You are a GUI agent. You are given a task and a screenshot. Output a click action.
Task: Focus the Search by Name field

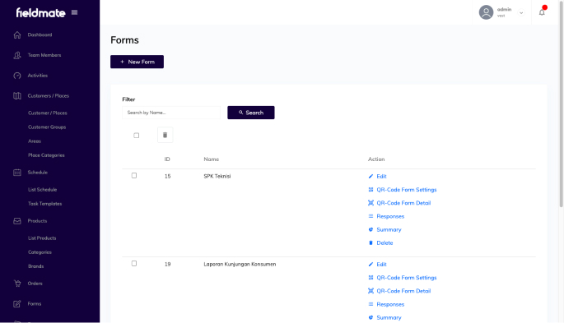point(171,113)
